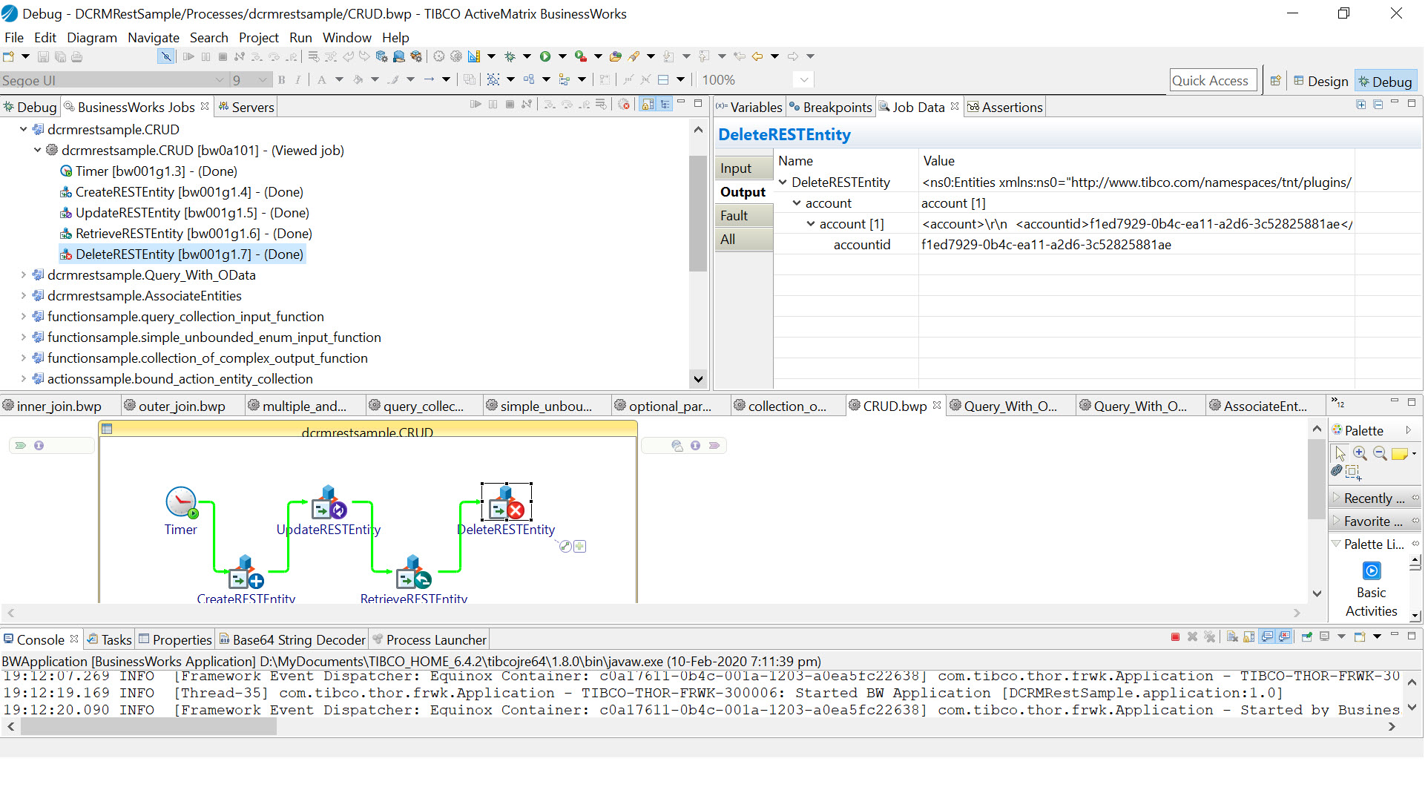Switch to the Breakpoints tab
The width and height of the screenshot is (1428, 790).
pyautogui.click(x=831, y=108)
